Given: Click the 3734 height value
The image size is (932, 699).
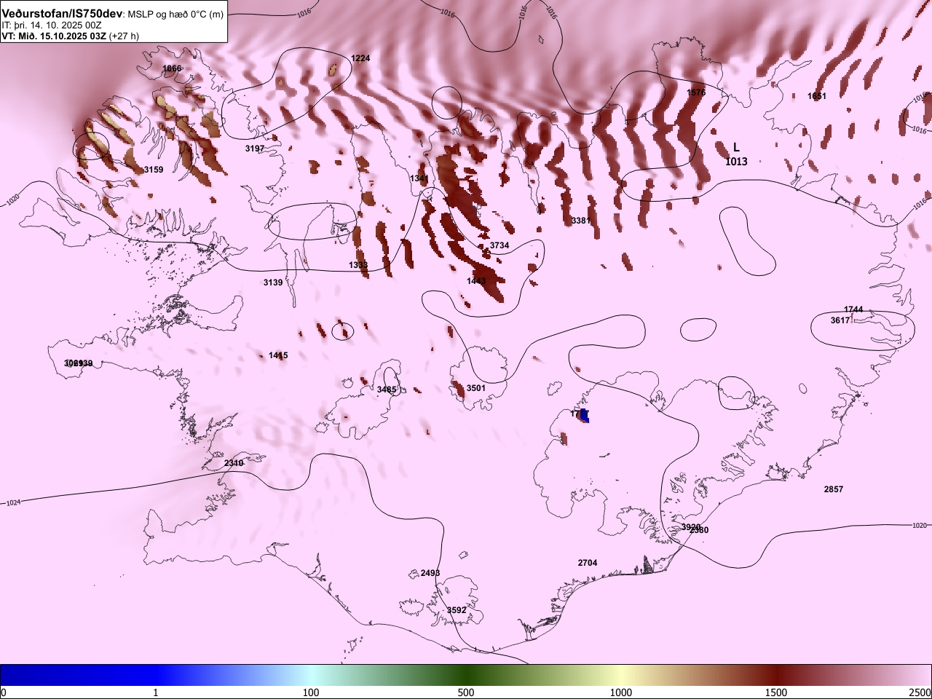Looking at the screenshot, I should (499, 245).
